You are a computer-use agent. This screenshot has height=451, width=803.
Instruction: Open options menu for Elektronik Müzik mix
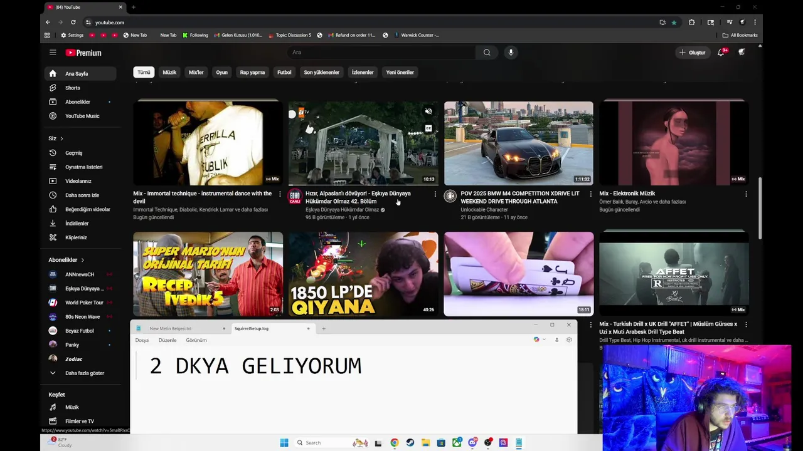pos(746,194)
